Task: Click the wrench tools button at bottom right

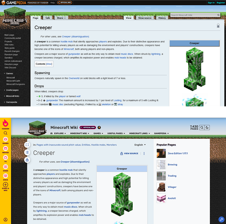Action: pyautogui.click(x=221, y=219)
